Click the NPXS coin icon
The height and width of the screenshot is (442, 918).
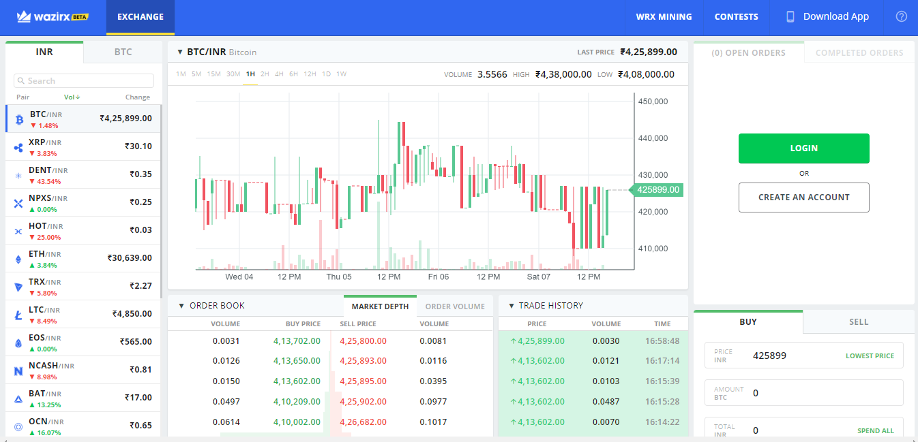[19, 204]
